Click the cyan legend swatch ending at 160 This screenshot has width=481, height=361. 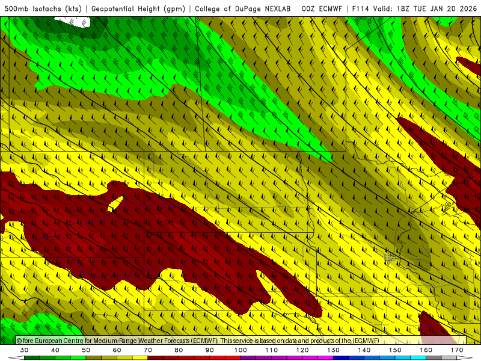(x=418, y=358)
